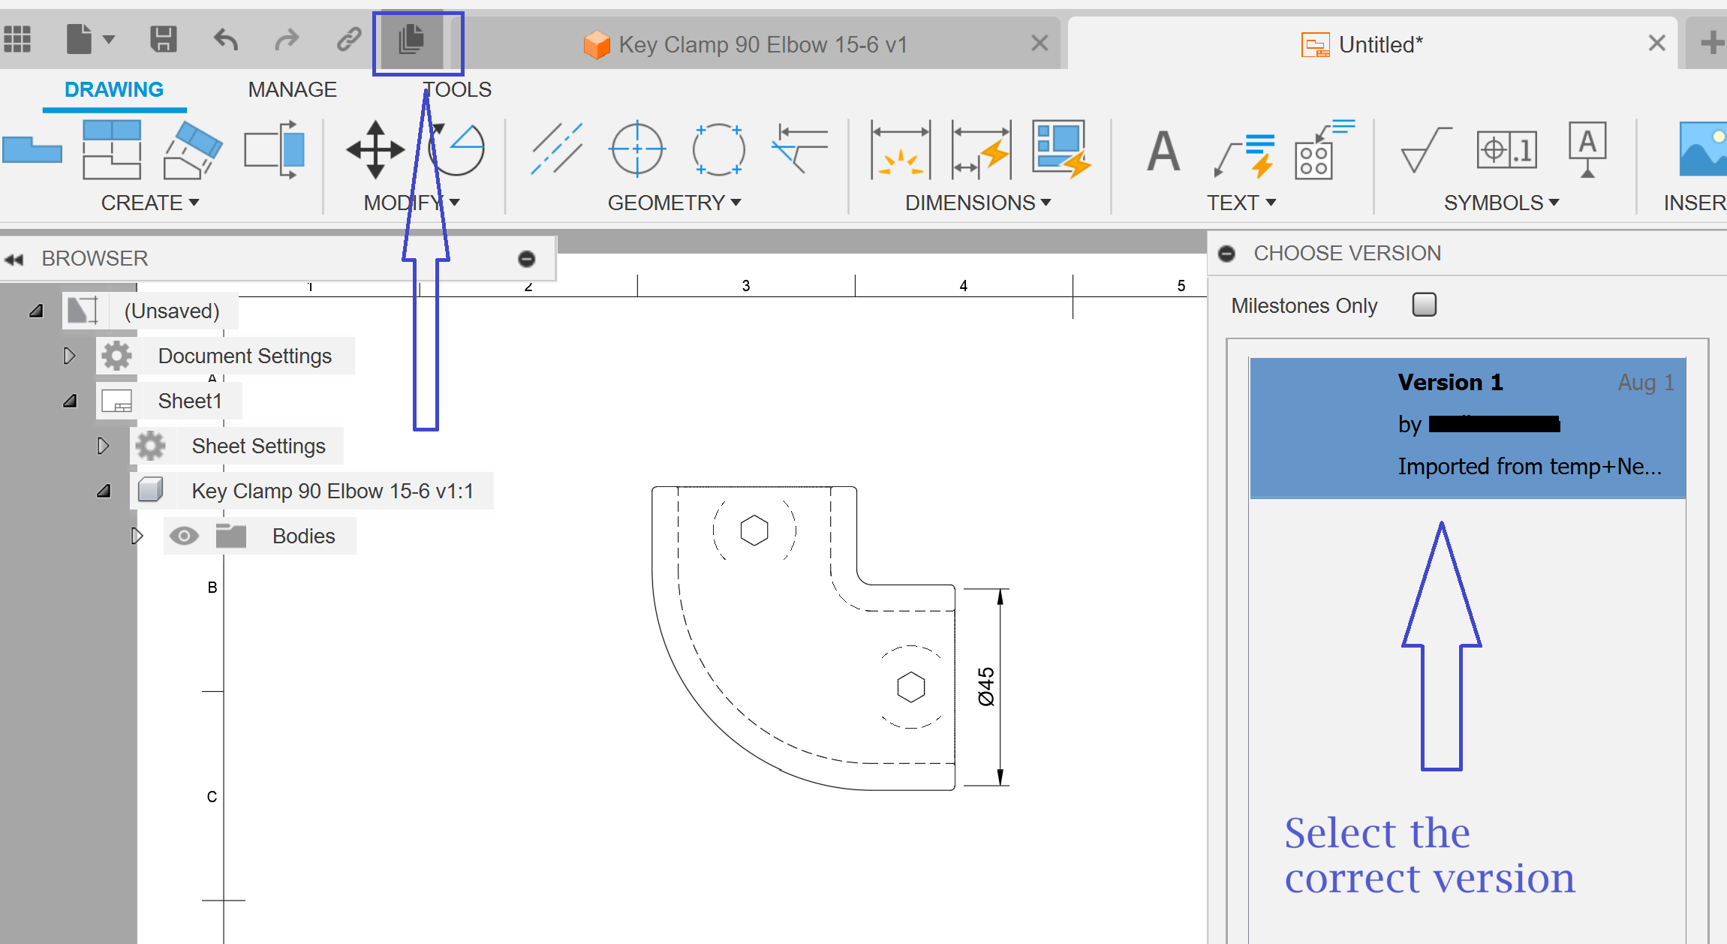This screenshot has height=944, width=1727.
Task: Select Sheet1 in the browser tree
Action: click(x=189, y=400)
